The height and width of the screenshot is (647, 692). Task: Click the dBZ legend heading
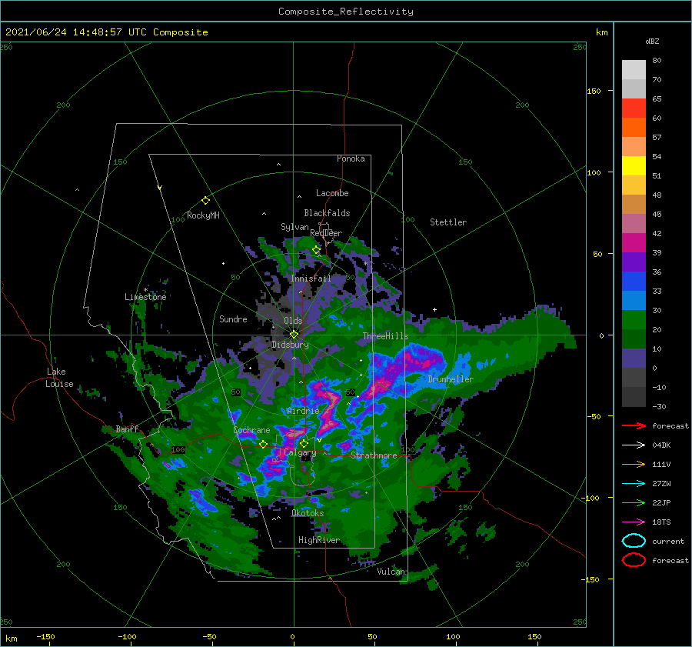[x=652, y=41]
